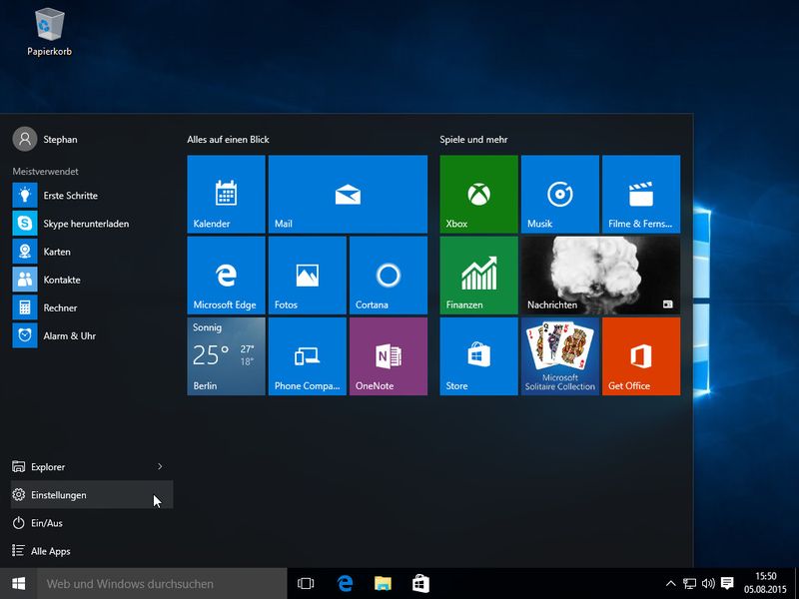Launch the Kalender tile
Screen dimensions: 799x599
(x=225, y=194)
